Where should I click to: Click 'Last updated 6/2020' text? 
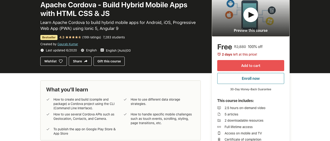(x=62, y=50)
